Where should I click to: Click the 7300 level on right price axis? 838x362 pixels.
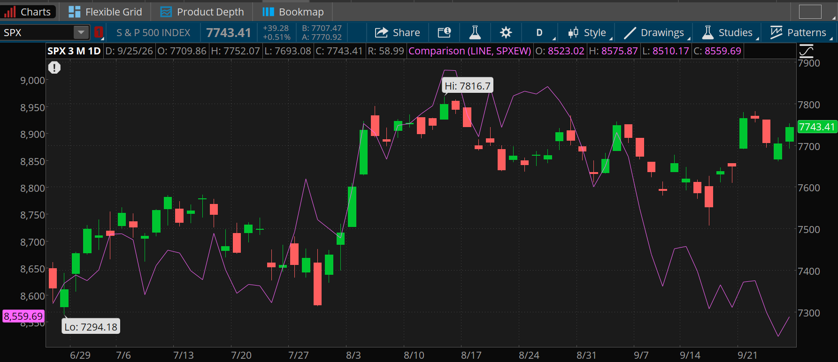point(809,313)
